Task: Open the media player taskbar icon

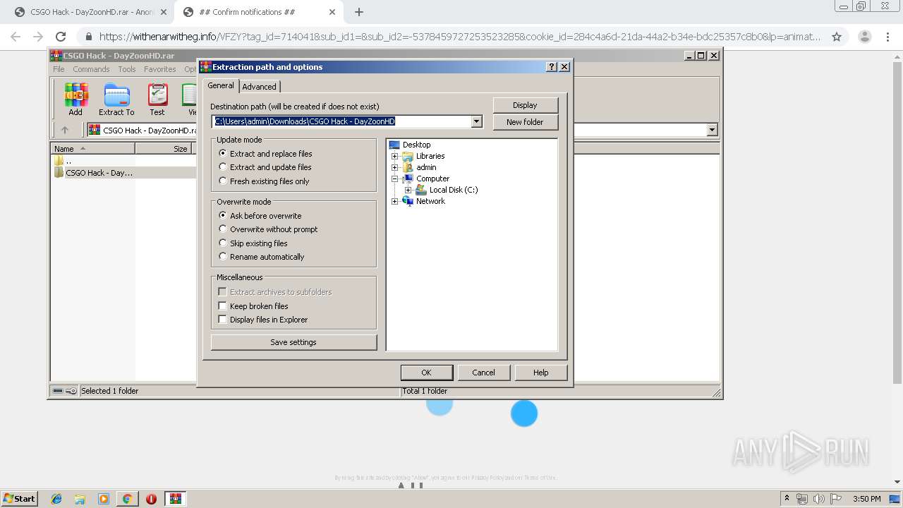Action: pos(104,499)
